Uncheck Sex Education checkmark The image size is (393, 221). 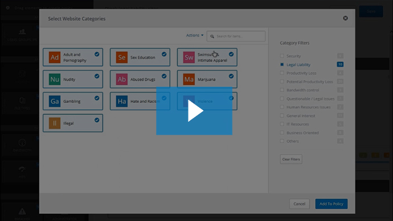click(x=164, y=54)
